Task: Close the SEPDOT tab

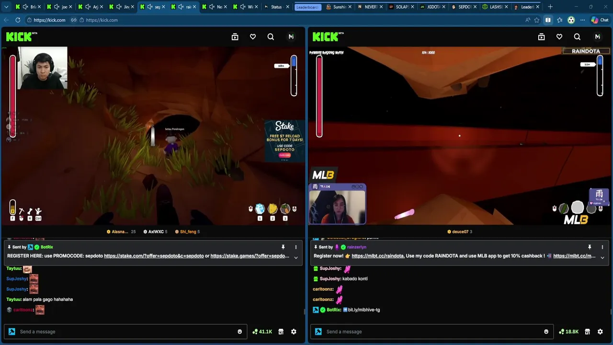Action: [x=475, y=7]
